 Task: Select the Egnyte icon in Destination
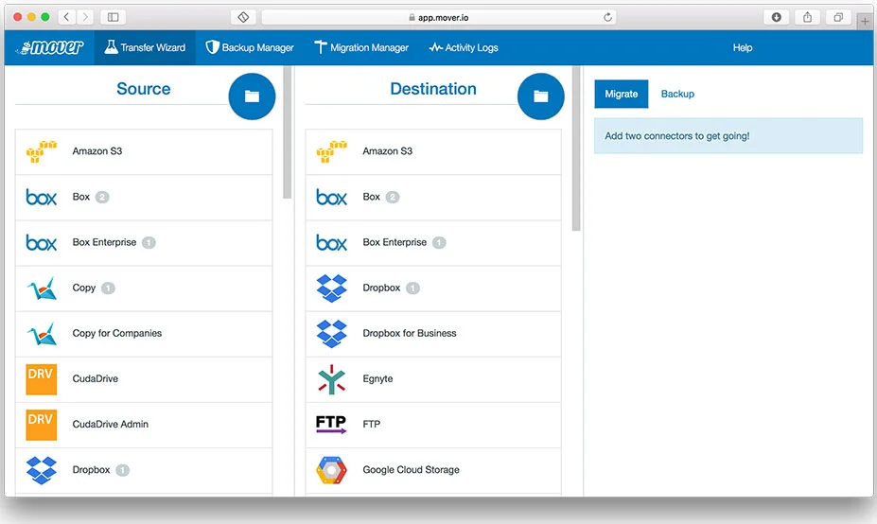click(332, 379)
